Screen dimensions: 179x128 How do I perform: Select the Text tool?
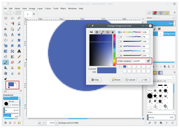click(x=19, y=51)
